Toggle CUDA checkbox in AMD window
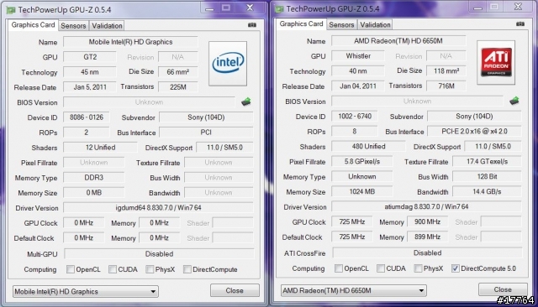The height and width of the screenshot is (307, 538). click(x=381, y=268)
